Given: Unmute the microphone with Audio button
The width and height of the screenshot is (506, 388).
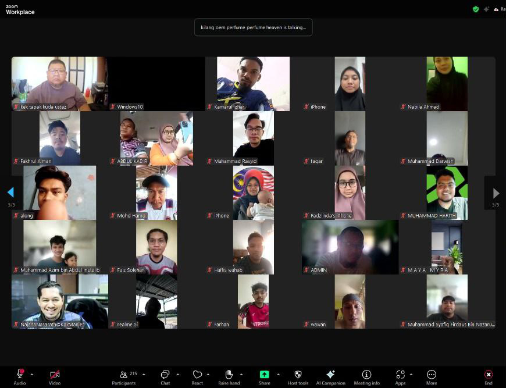Looking at the screenshot, I should (20, 374).
